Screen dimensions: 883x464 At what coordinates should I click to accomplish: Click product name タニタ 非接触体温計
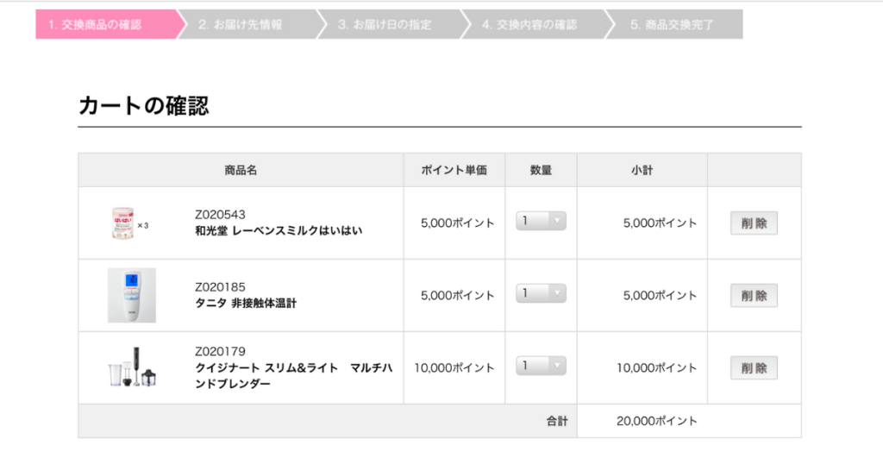246,303
